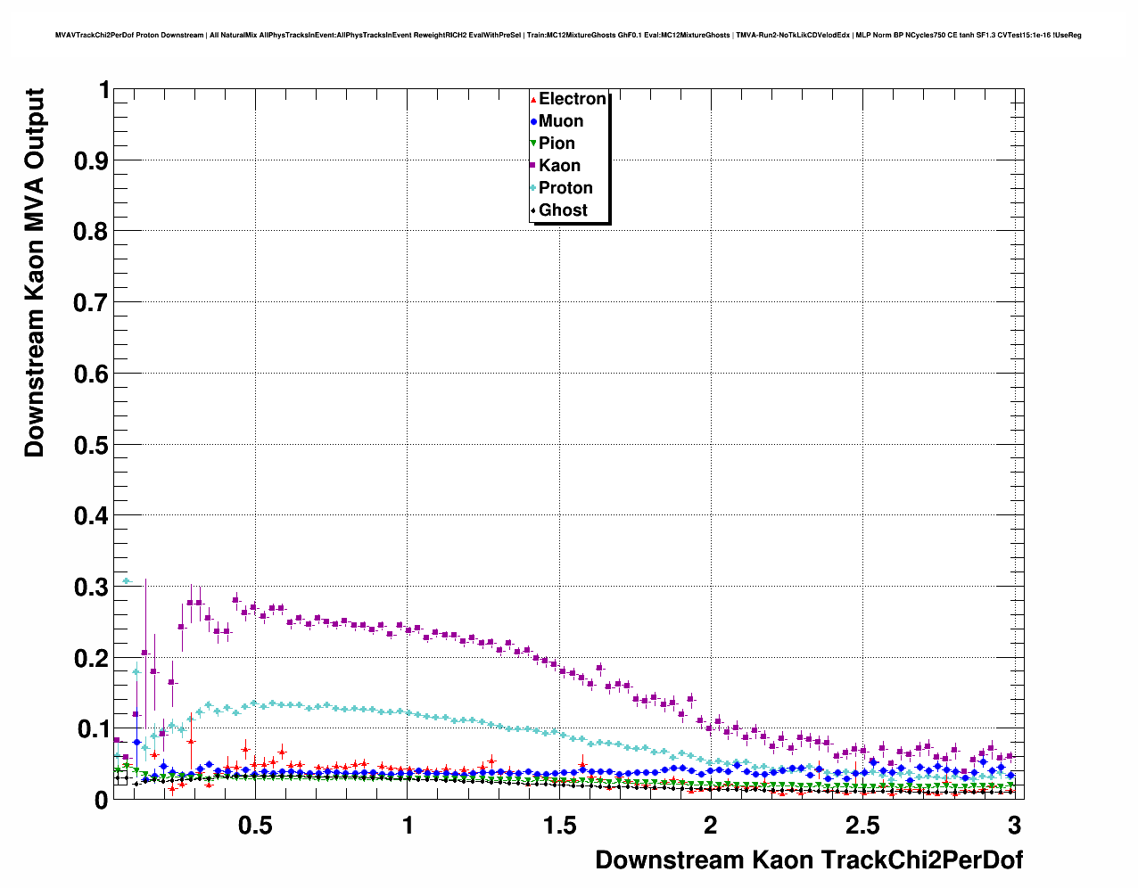Click the "Ghost" legend label text
The image size is (1138, 888).
563,210
